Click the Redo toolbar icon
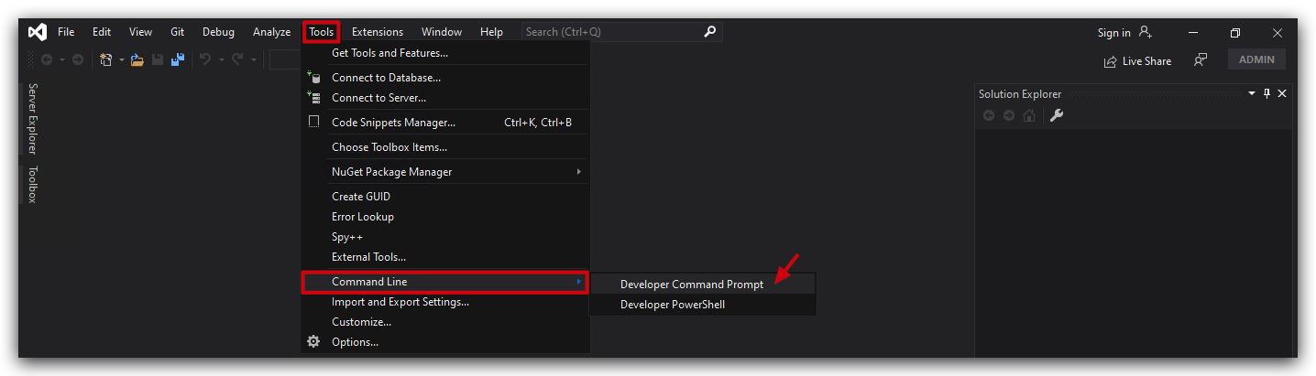Screen dimensions: 1316x376 (238, 59)
